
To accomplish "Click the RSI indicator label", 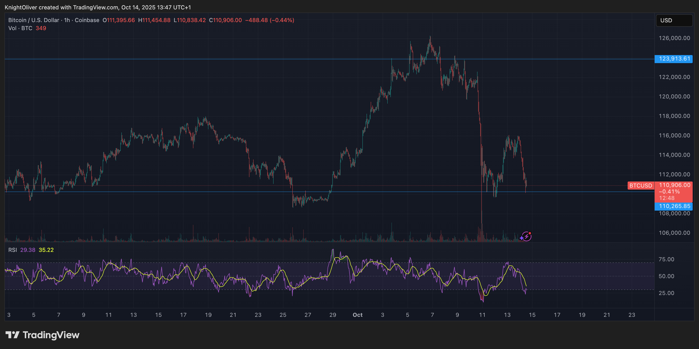I will click(12, 250).
